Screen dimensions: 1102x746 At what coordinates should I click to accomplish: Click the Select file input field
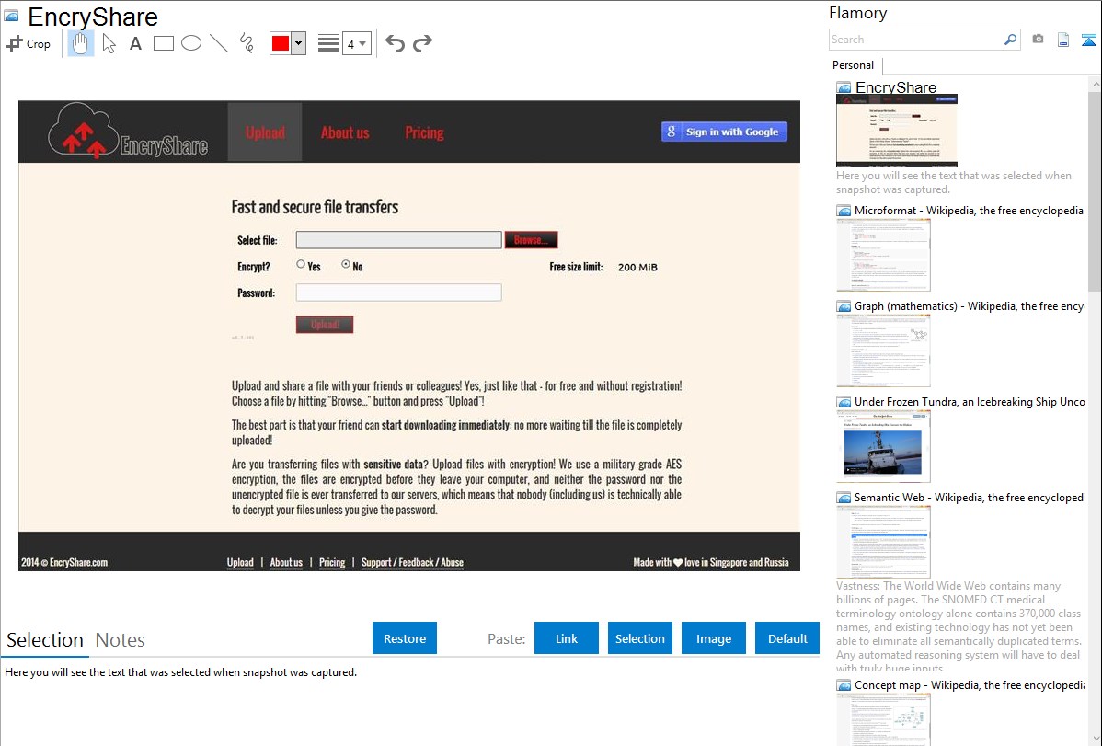(x=398, y=240)
